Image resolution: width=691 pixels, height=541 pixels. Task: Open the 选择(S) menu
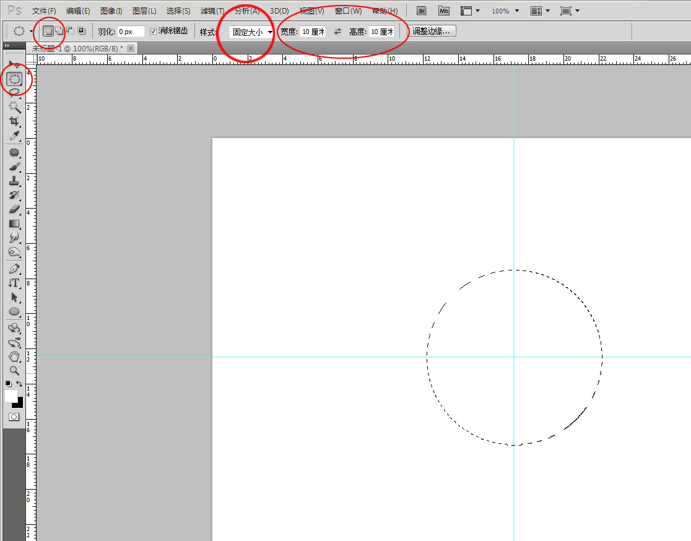pos(178,11)
